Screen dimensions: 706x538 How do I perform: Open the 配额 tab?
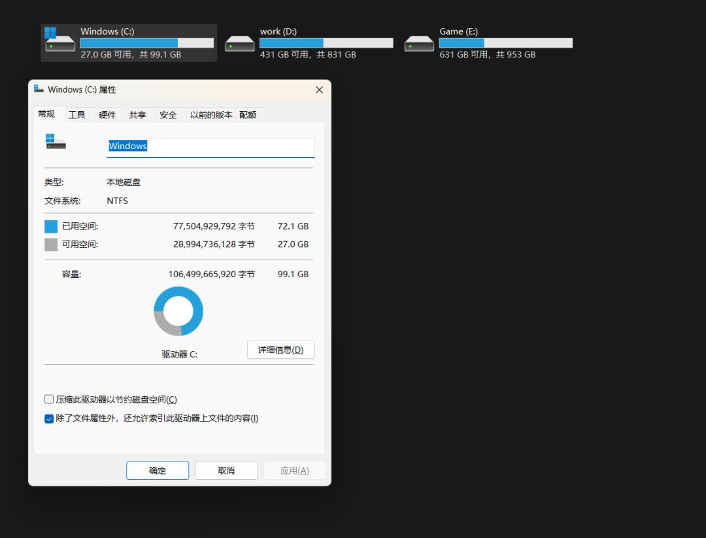pos(249,114)
